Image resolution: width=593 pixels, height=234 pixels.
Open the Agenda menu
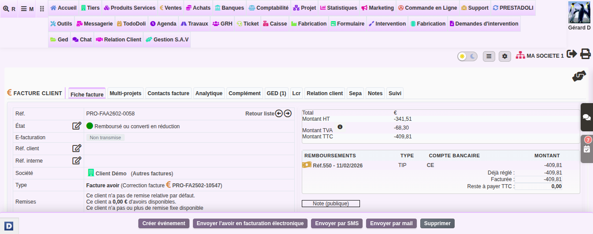(x=163, y=24)
